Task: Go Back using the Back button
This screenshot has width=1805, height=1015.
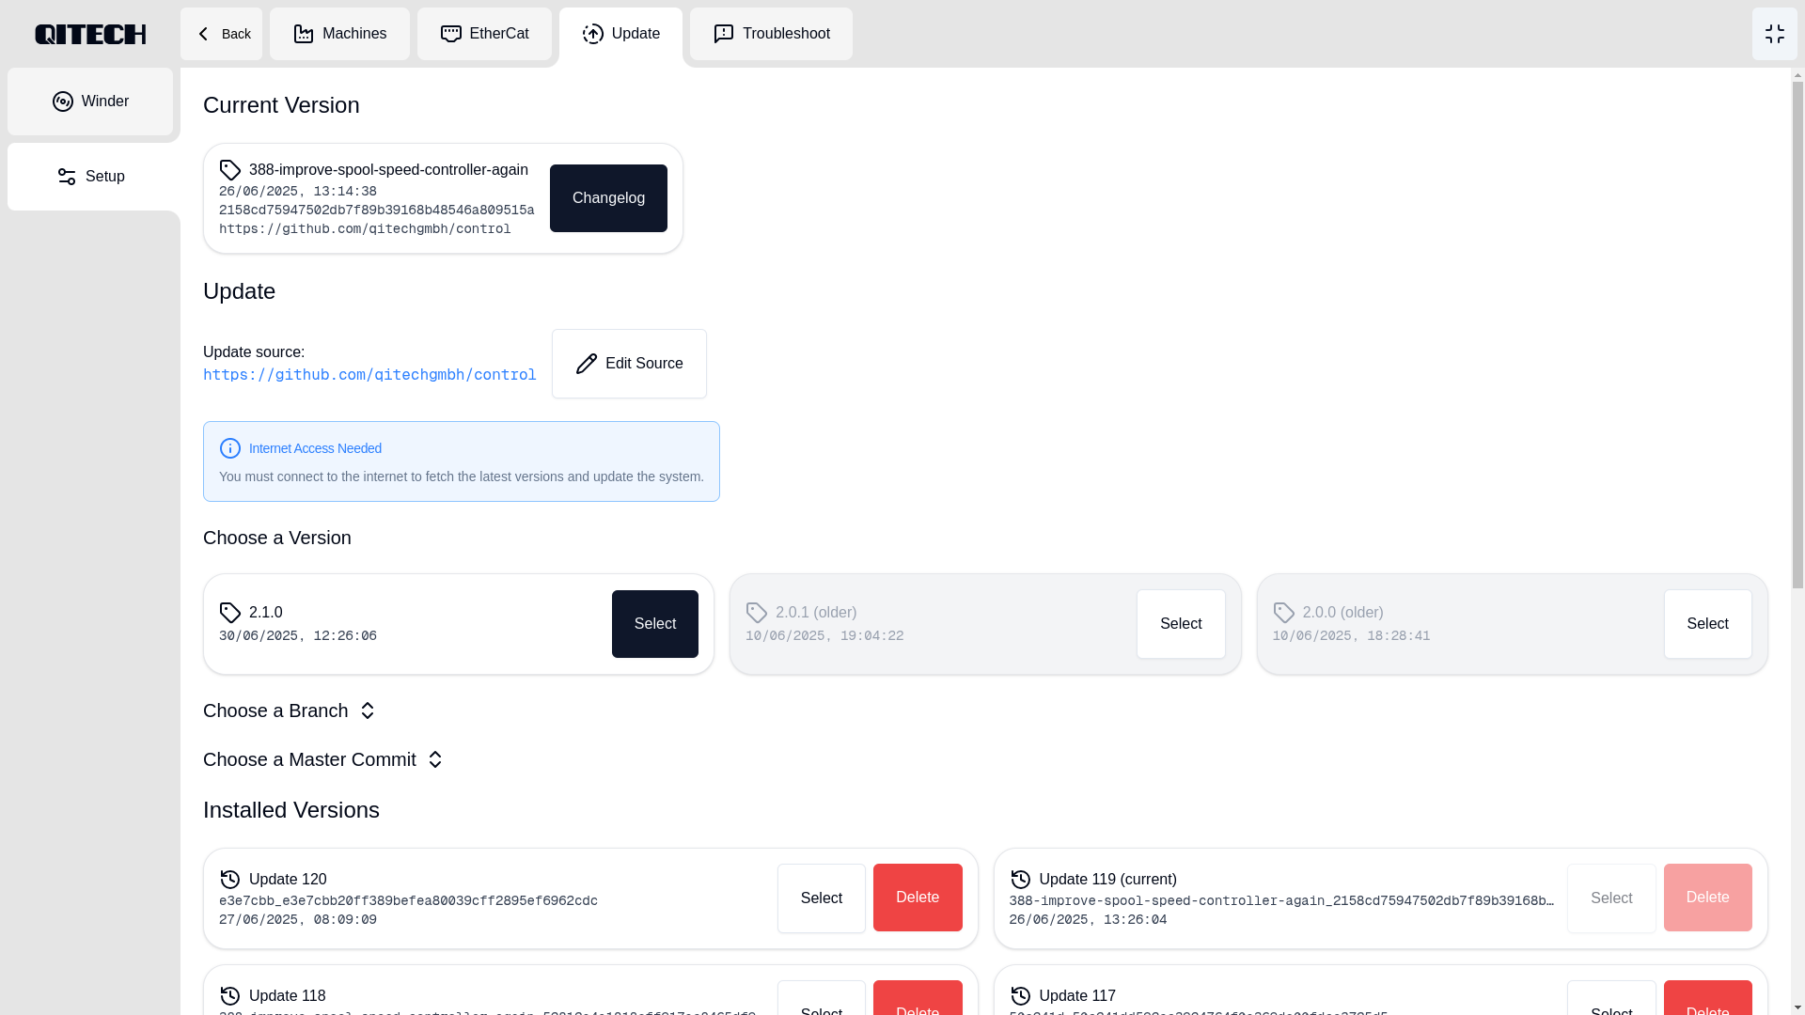Action: 221,34
